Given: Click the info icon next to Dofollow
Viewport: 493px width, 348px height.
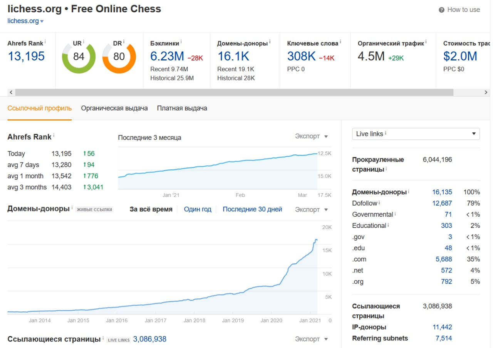Looking at the screenshot, I should coord(379,202).
